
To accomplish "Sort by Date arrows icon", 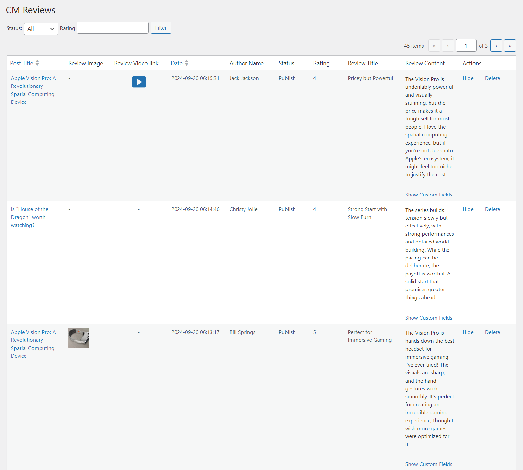I will coord(187,63).
